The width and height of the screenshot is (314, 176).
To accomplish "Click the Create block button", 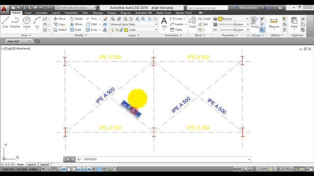I will coord(205,19).
